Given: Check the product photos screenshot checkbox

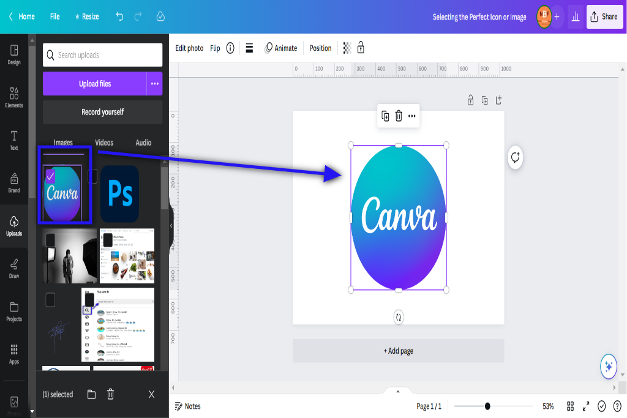Looking at the screenshot, I should coord(108,240).
